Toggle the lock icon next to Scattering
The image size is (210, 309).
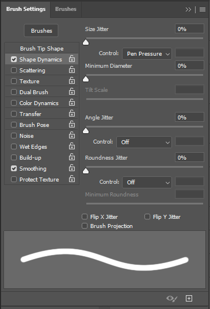[72, 70]
